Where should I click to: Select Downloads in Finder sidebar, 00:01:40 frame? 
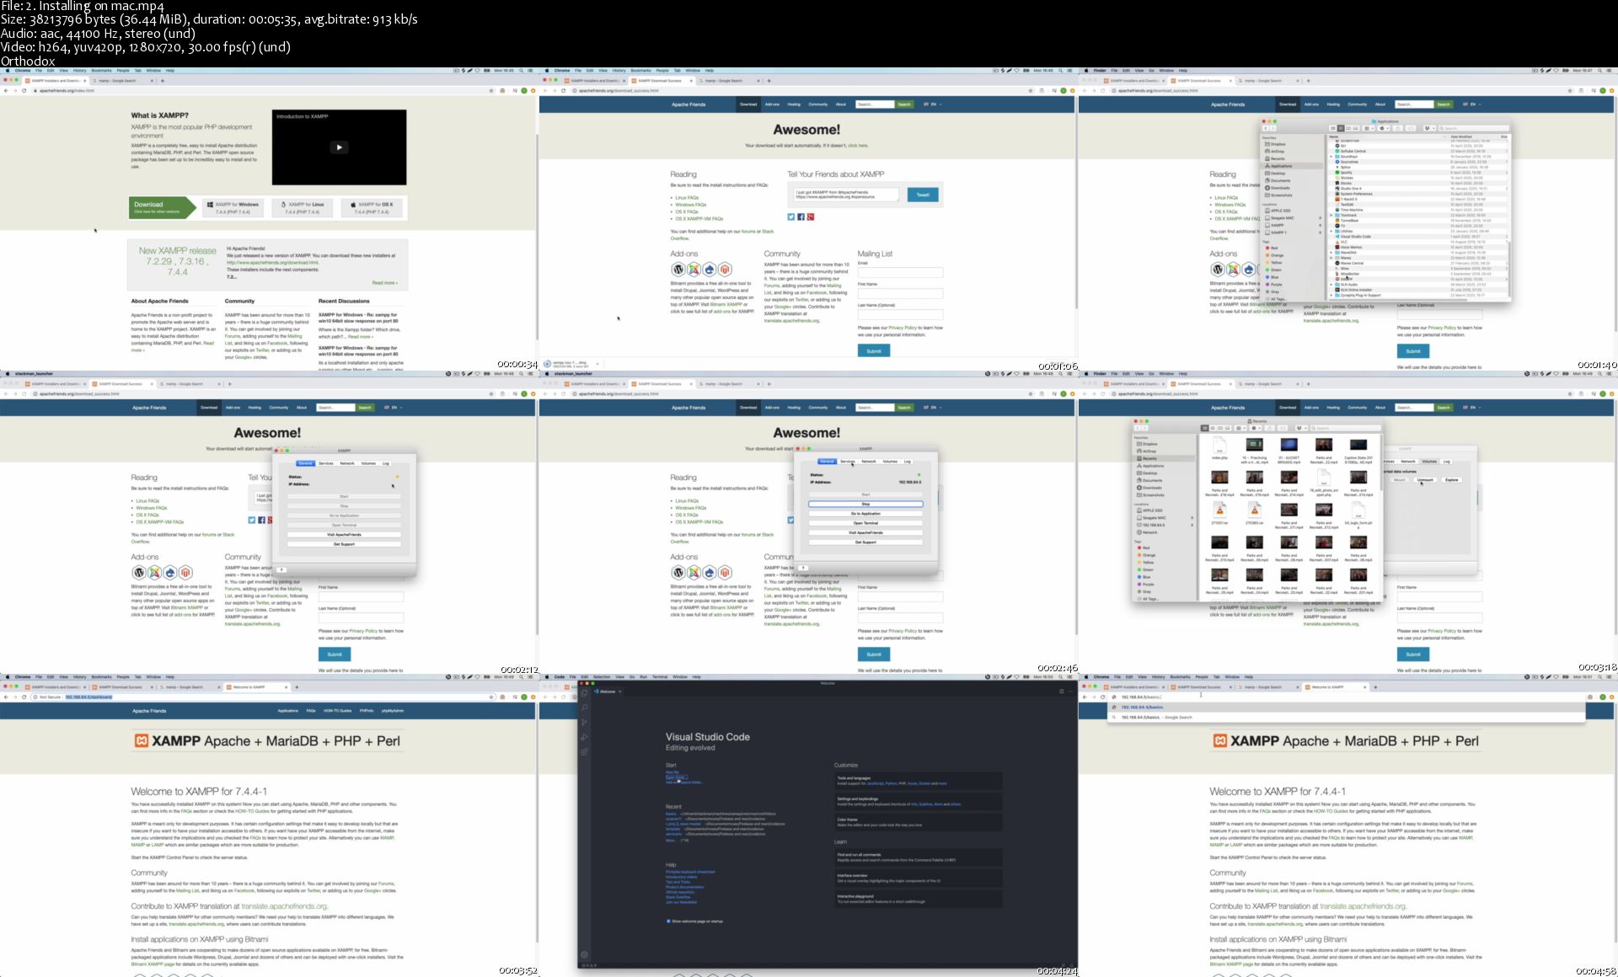pyautogui.click(x=1280, y=188)
